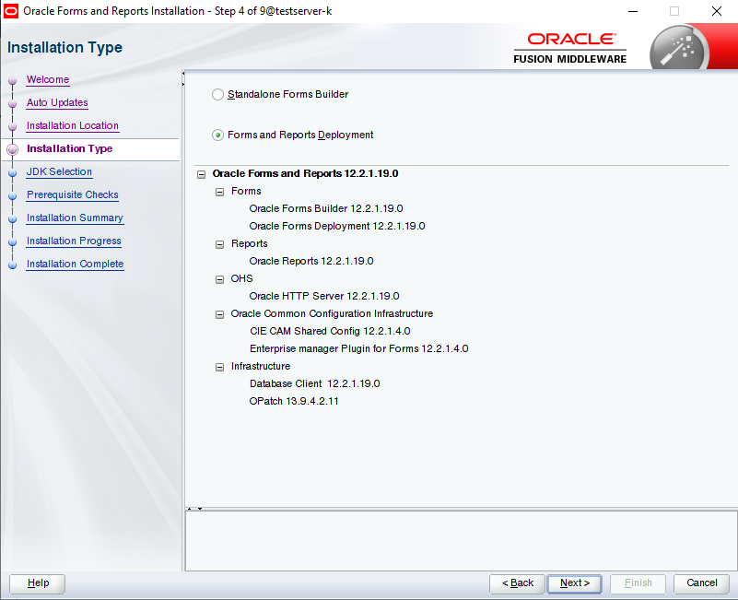Viewport: 738px width, 600px height.
Task: Click the Prerequisite Checks step bullet icon
Action: [13, 196]
